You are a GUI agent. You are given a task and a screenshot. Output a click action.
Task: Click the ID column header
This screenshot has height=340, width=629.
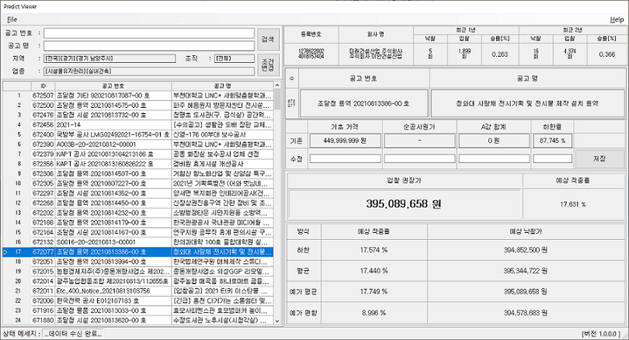[43, 85]
